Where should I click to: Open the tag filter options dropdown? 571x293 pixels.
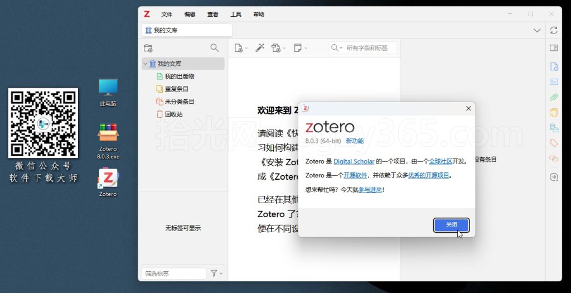point(217,273)
